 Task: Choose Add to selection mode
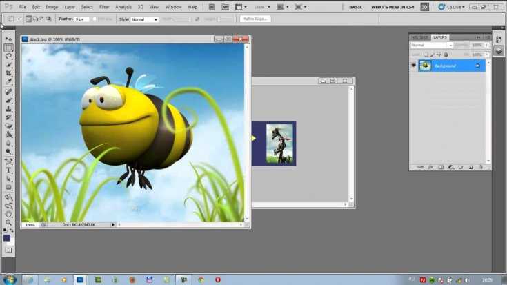pos(35,19)
